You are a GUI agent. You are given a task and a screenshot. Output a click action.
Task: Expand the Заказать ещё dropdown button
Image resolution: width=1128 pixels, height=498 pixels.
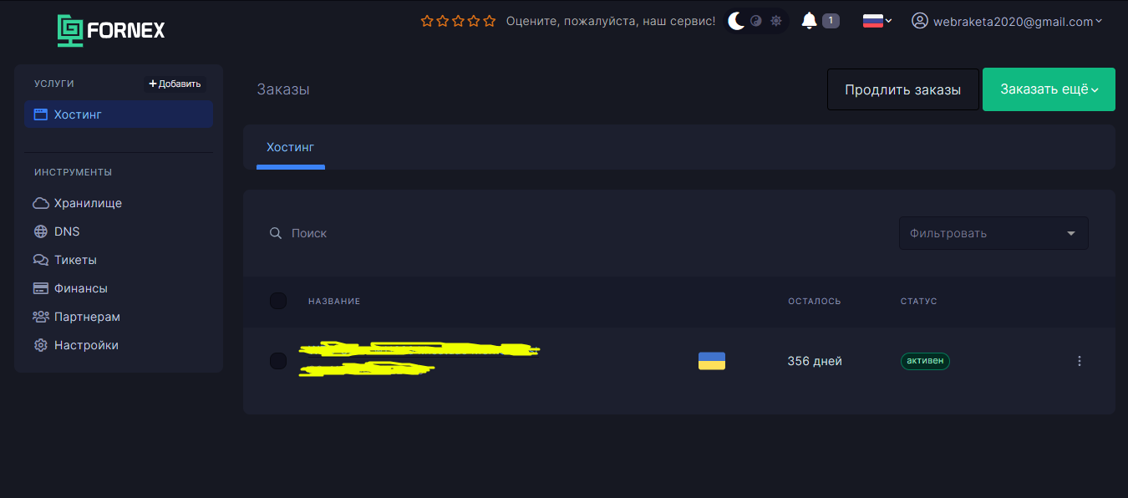(x=1049, y=89)
